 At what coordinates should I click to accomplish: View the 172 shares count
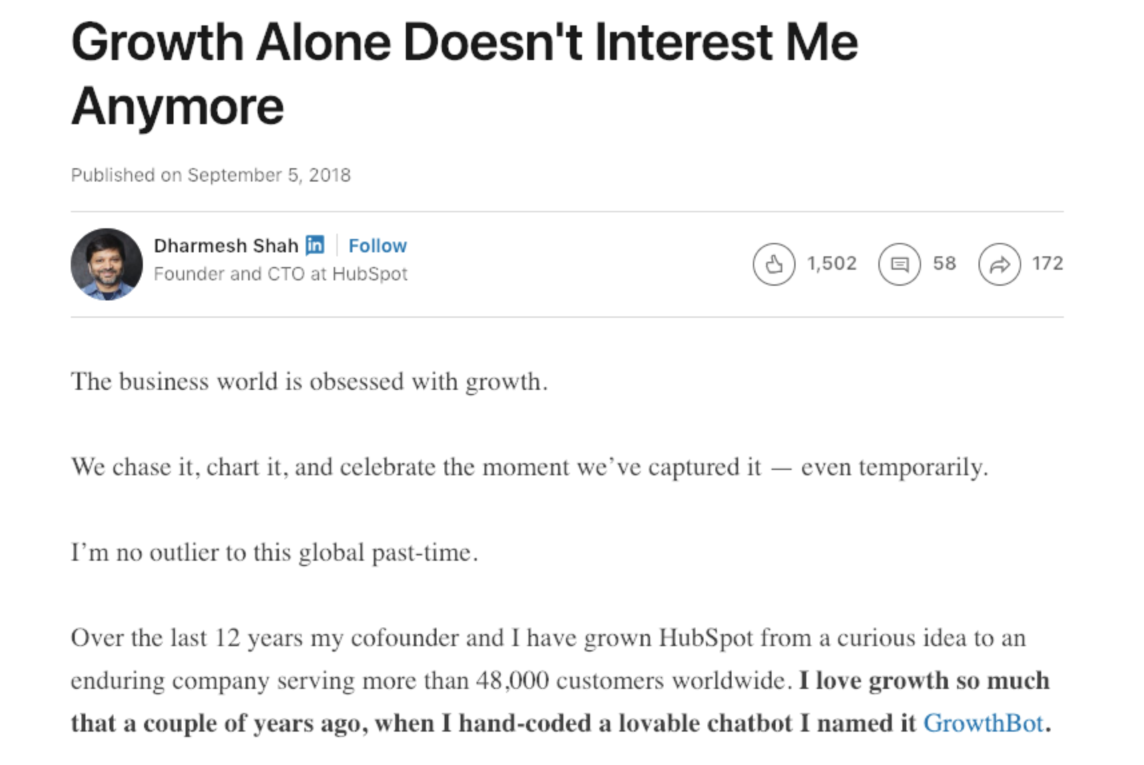(1047, 264)
